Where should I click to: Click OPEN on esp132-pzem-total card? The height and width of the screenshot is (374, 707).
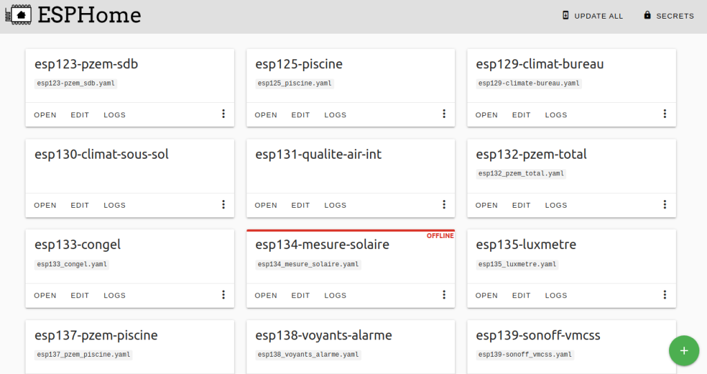coord(487,206)
